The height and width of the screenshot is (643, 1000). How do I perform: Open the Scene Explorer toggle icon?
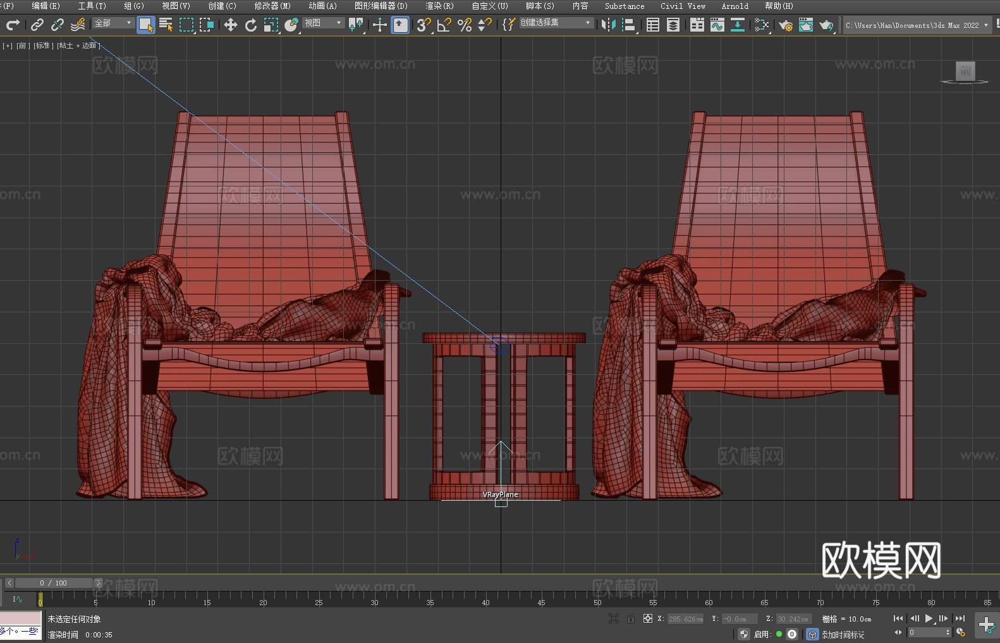[653, 25]
